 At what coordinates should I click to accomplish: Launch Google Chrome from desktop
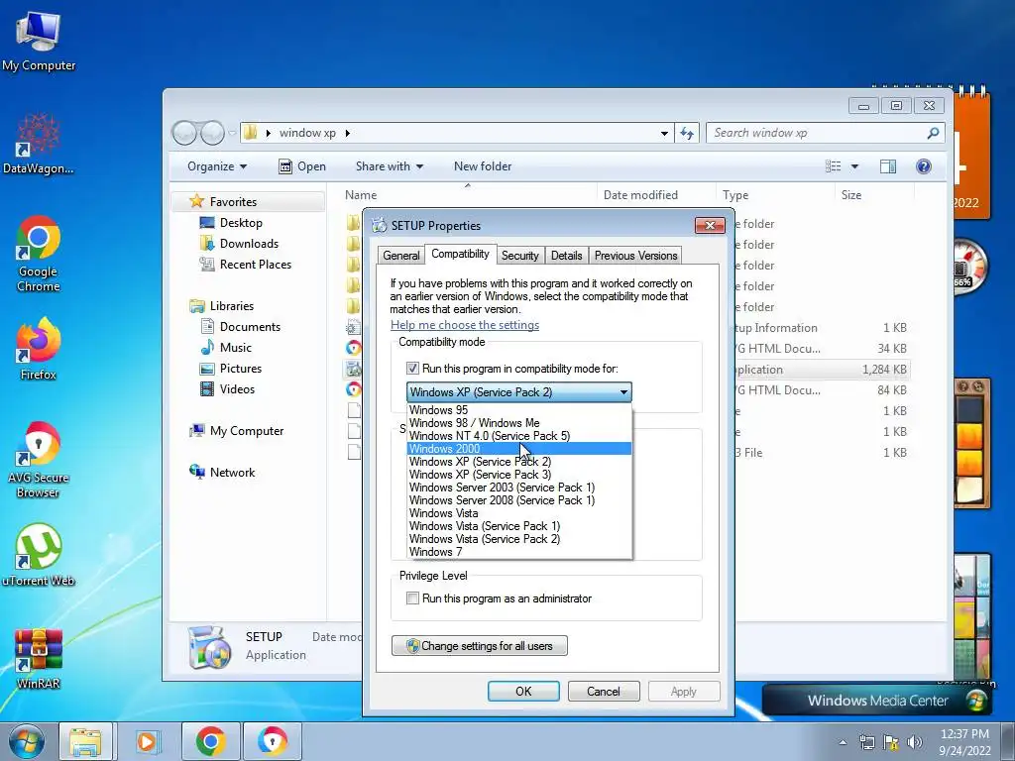39,254
